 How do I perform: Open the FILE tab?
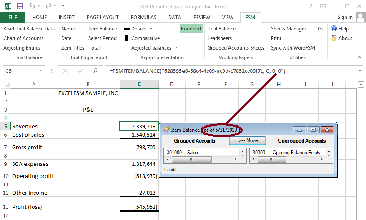coord(13,17)
